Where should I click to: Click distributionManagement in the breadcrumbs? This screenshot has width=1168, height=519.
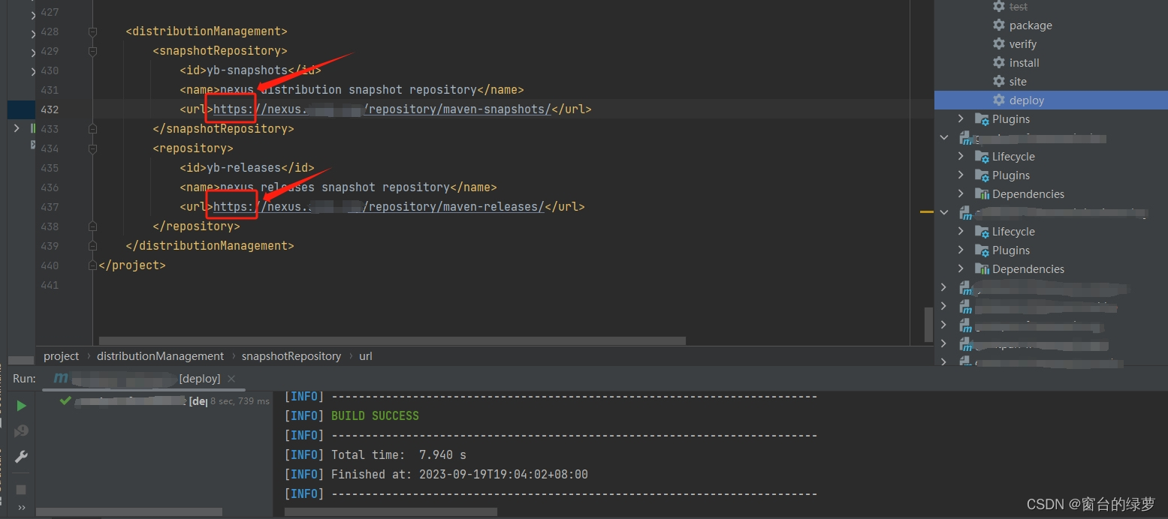160,355
